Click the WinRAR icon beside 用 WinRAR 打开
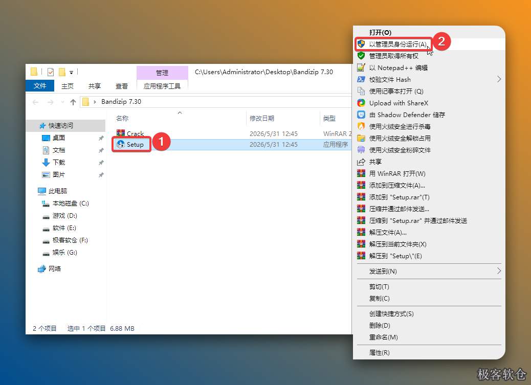The image size is (531, 385). coord(361,173)
